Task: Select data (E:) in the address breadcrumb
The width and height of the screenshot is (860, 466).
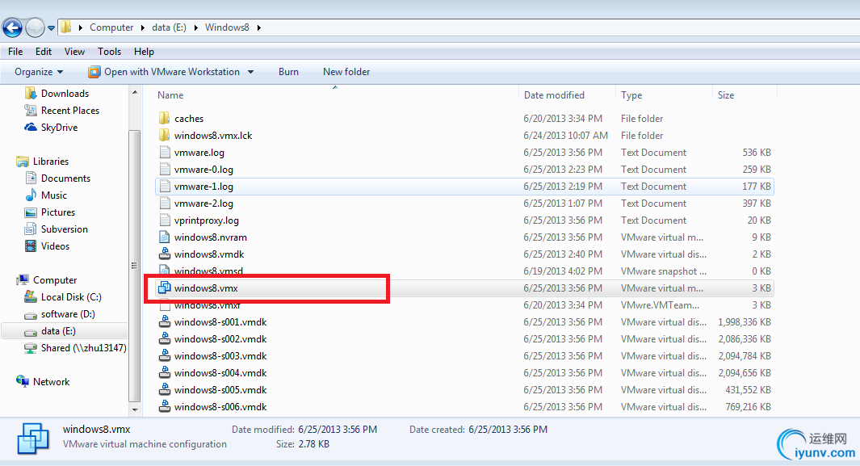Action: pos(169,27)
